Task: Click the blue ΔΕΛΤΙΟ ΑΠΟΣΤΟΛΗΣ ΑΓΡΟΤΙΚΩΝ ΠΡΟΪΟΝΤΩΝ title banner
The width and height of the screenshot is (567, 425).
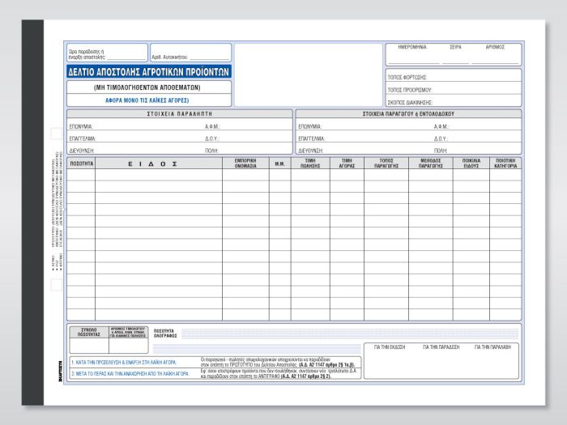Action: [x=150, y=71]
